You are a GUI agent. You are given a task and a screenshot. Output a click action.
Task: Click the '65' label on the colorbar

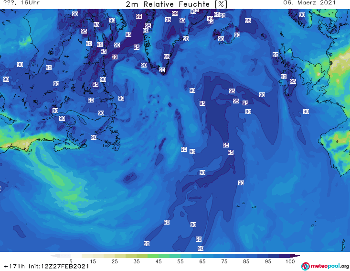click(202, 261)
